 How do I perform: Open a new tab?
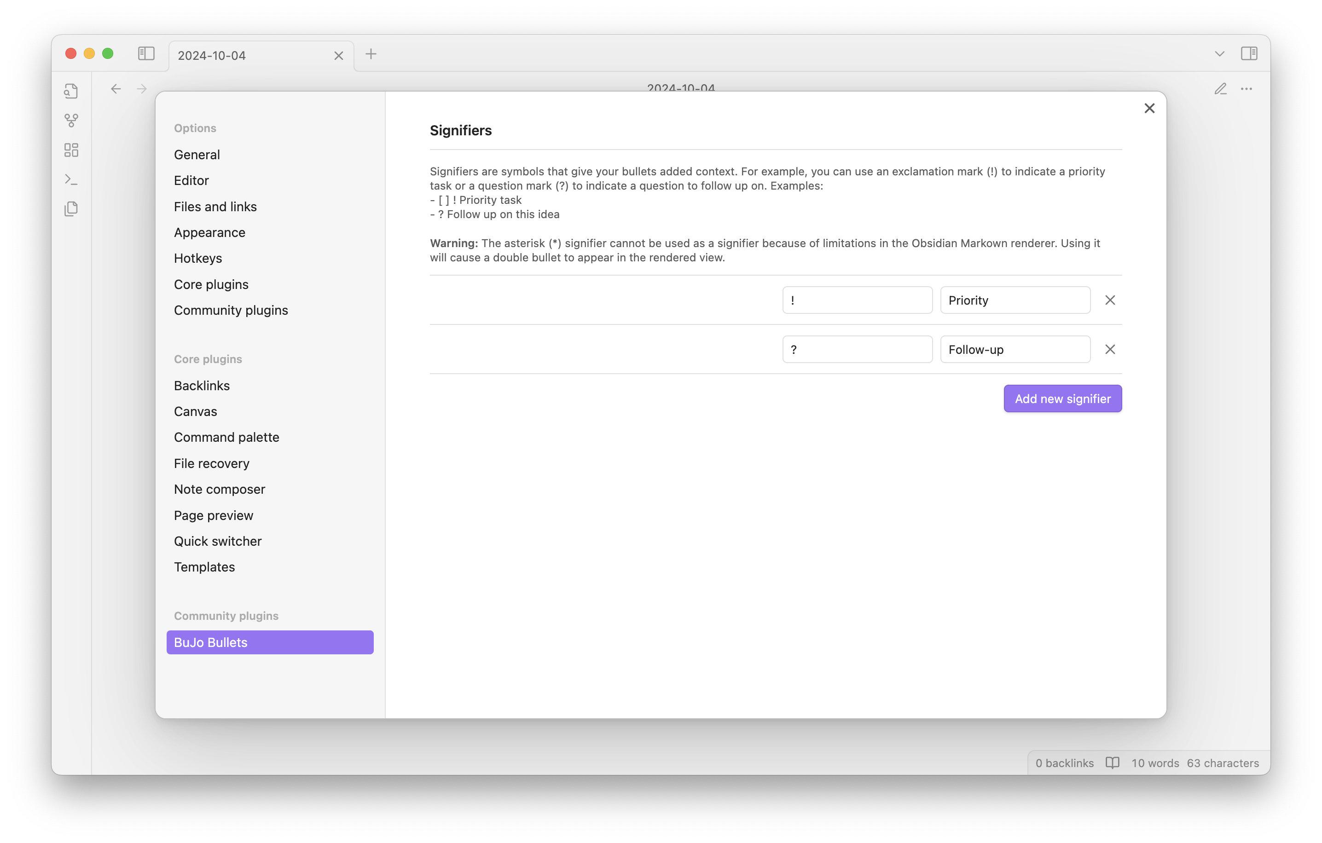click(x=371, y=54)
